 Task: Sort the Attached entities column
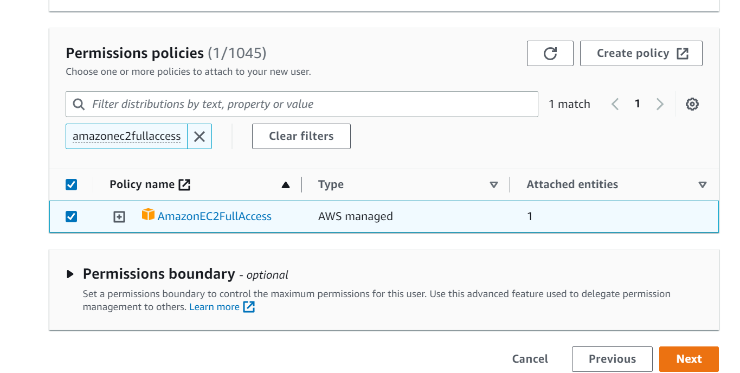[703, 185]
